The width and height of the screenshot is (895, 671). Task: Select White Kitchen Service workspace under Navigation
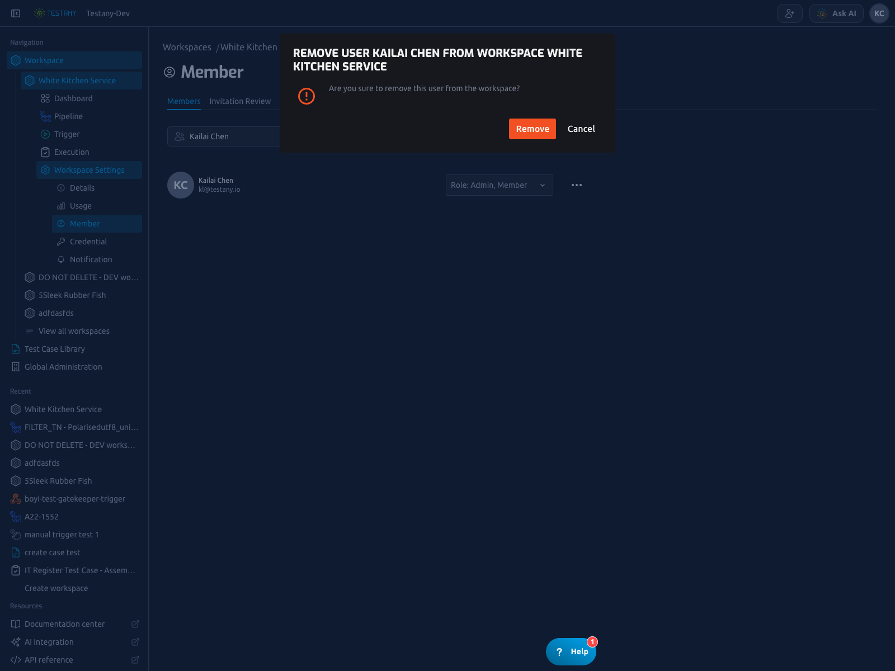[x=81, y=81]
